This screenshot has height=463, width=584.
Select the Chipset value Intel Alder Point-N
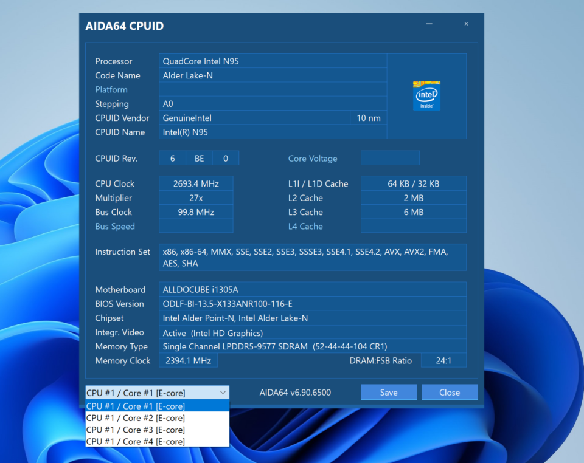pyautogui.click(x=313, y=318)
